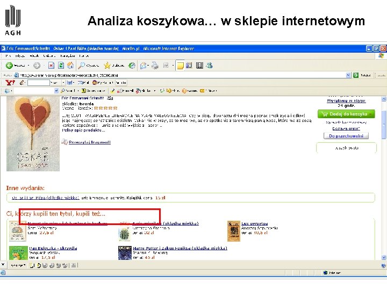Image resolution: width=387 pixels, height=290 pixels.
Task: Click the green Back arrow button
Action: [x=9, y=66]
